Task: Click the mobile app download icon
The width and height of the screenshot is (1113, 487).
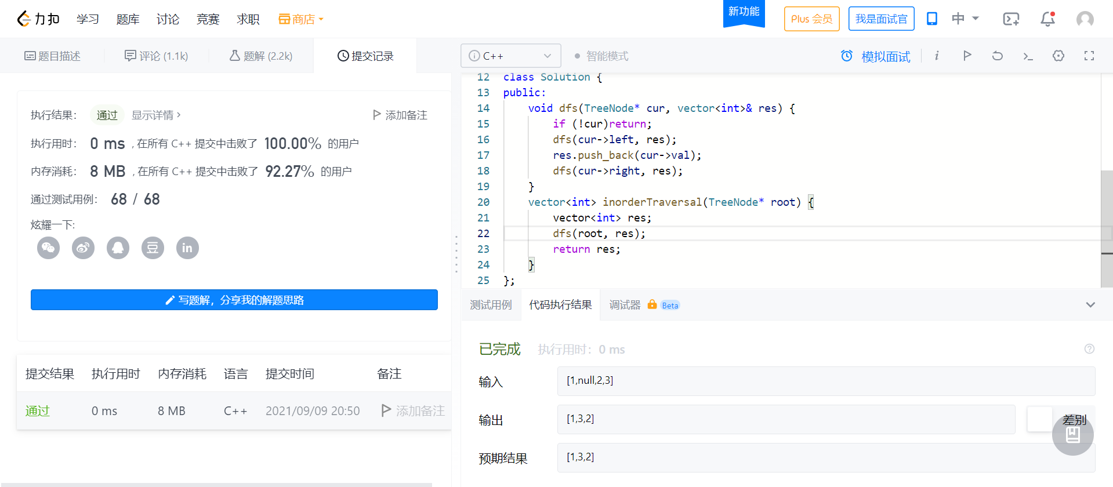Action: (x=932, y=19)
